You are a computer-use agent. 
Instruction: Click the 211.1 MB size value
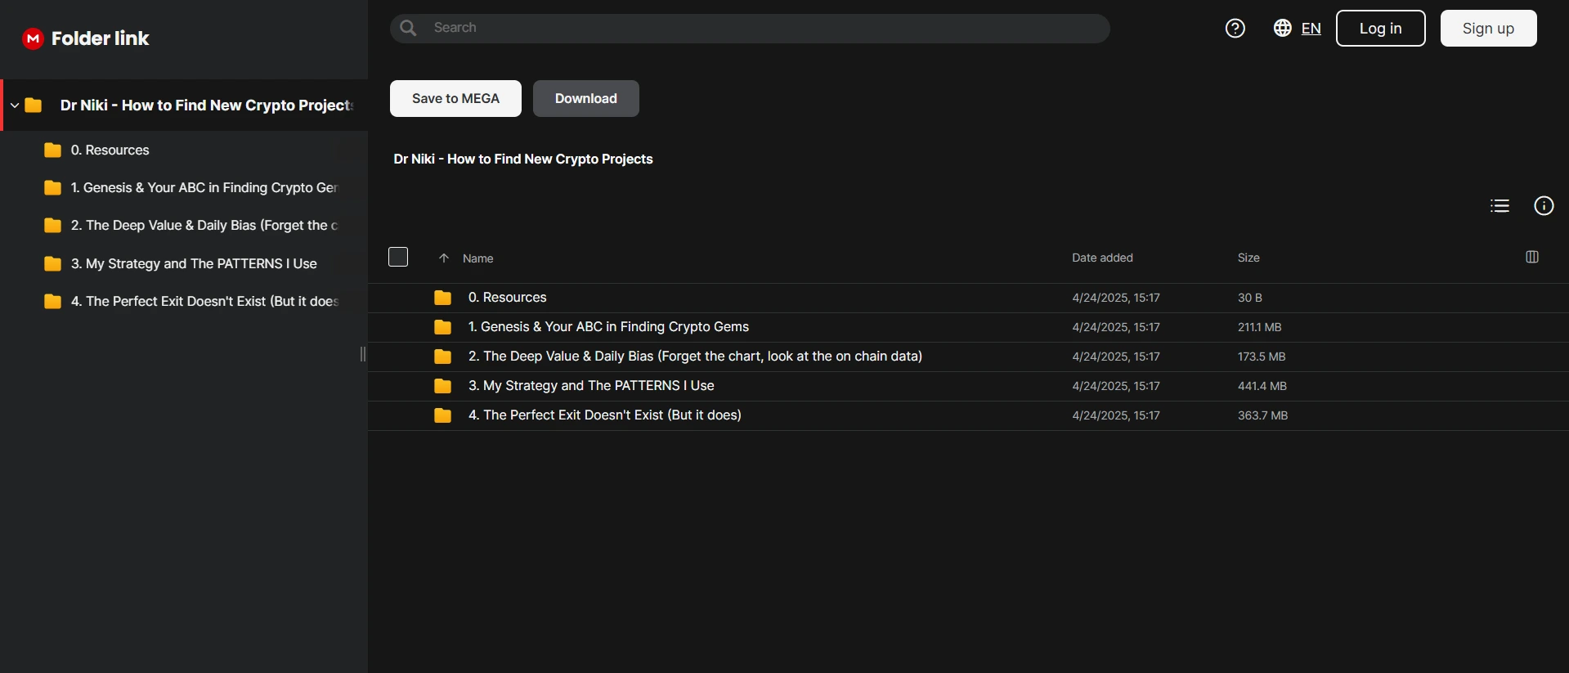[1259, 327]
